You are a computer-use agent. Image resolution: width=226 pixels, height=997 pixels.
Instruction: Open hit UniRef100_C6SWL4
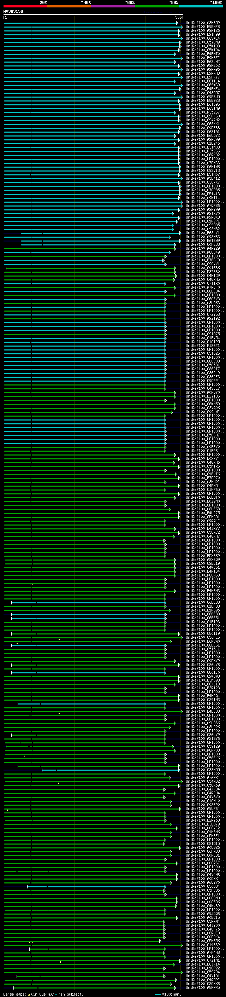(203, 38)
